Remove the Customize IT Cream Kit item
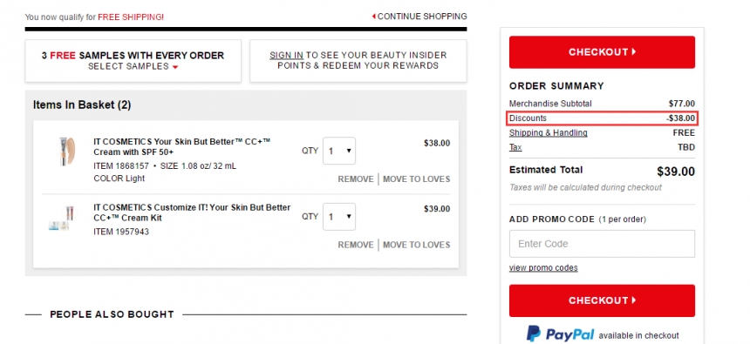The image size is (750, 344). pyautogui.click(x=356, y=245)
